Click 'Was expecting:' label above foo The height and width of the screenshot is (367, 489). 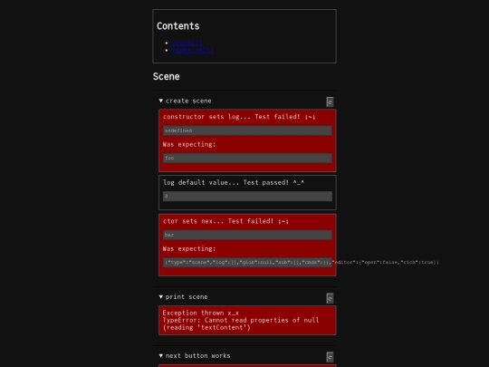tap(189, 144)
